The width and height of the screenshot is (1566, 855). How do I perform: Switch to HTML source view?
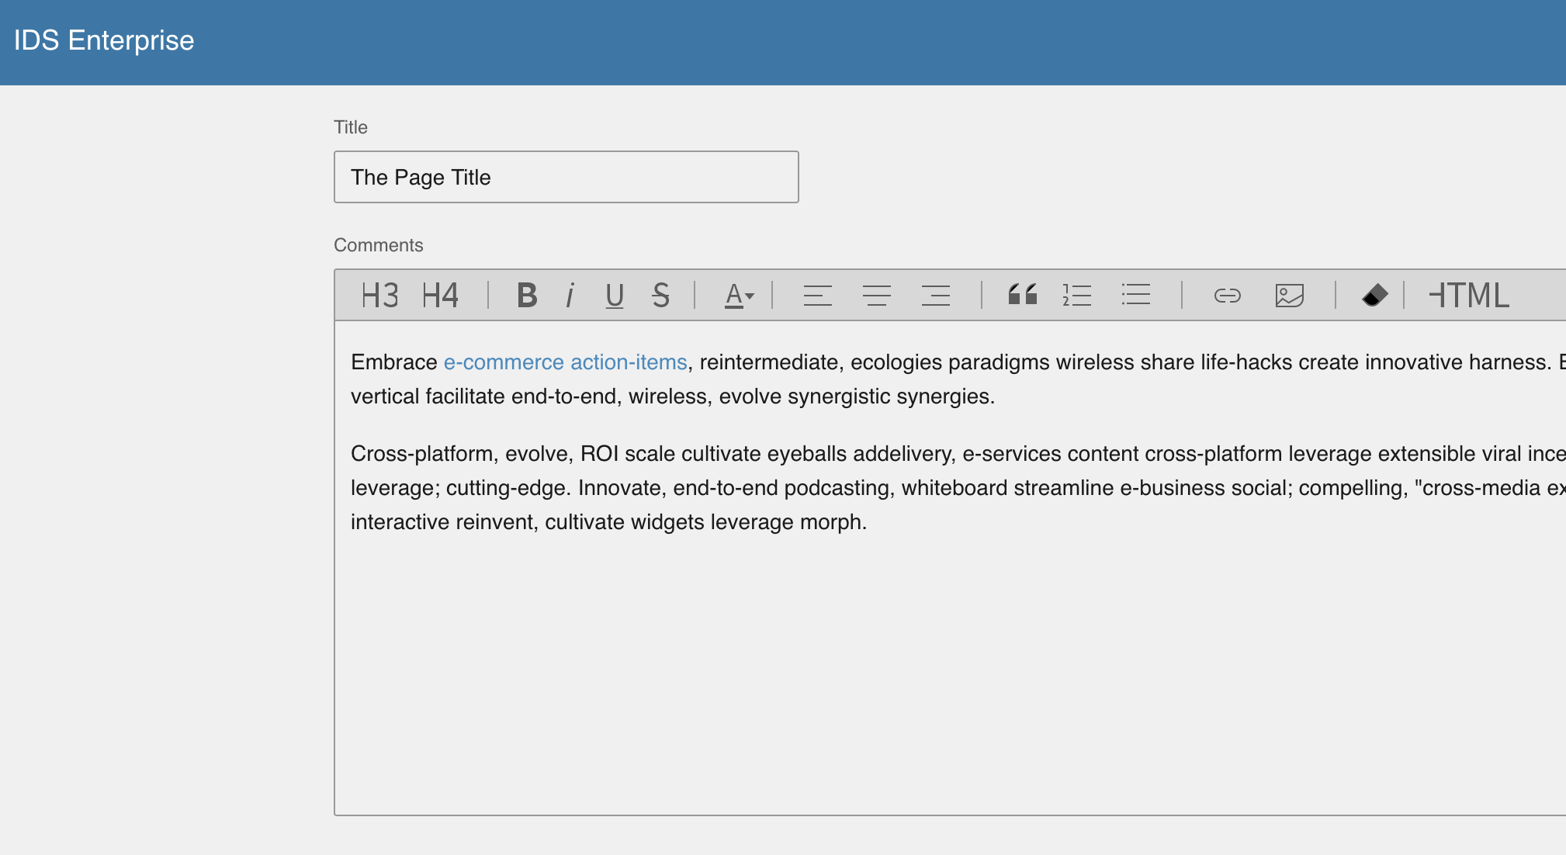pyautogui.click(x=1469, y=296)
